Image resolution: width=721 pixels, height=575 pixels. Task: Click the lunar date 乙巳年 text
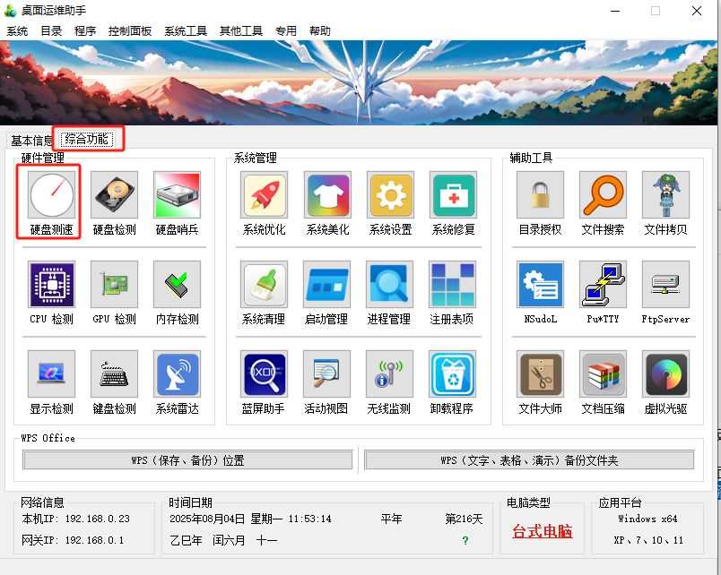186,540
